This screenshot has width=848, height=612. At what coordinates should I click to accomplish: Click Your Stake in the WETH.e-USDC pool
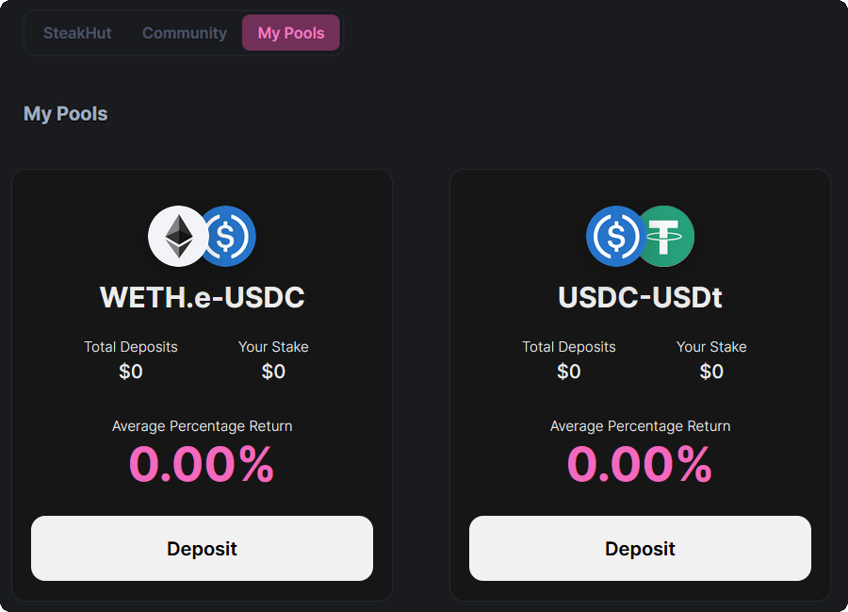(273, 347)
